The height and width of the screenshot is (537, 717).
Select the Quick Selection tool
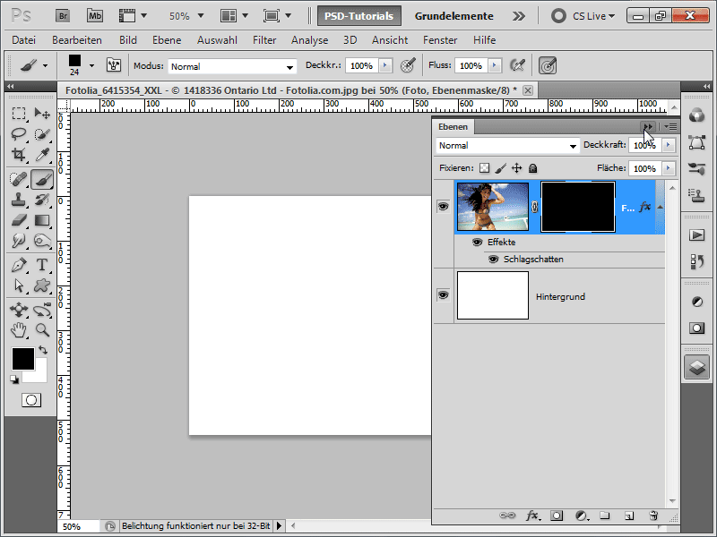[42, 133]
